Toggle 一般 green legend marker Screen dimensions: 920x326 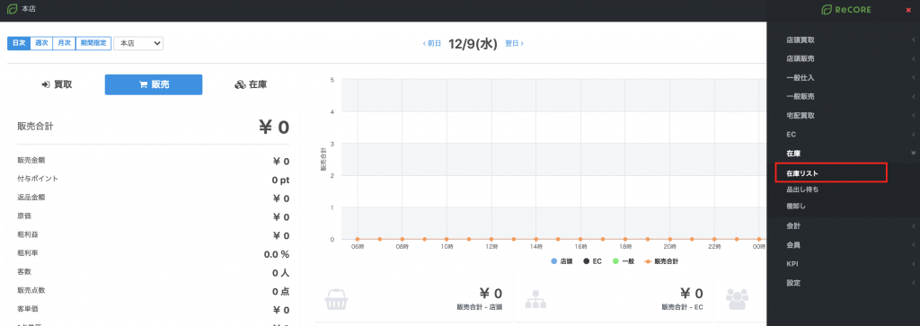click(x=615, y=261)
